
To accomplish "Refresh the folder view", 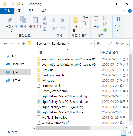I will coord(98,44).
